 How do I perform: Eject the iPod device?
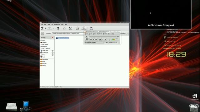[52, 51]
